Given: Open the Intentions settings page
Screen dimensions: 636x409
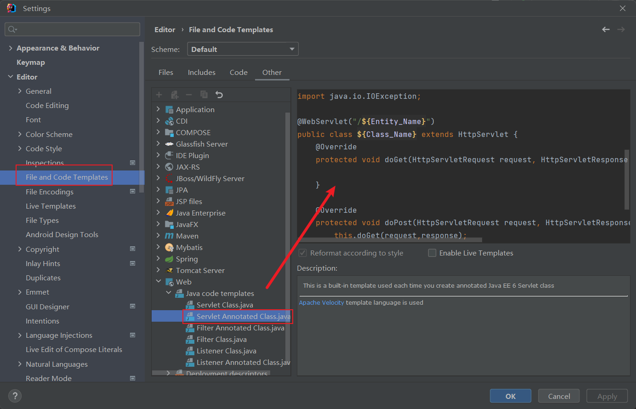Looking at the screenshot, I should click(42, 321).
